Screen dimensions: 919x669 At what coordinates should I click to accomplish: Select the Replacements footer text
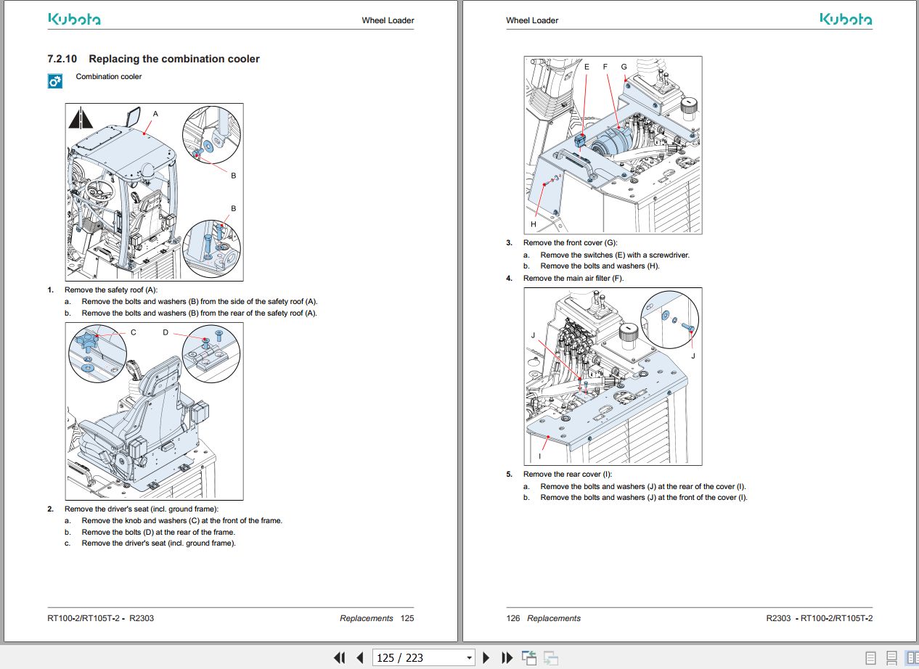tap(367, 618)
